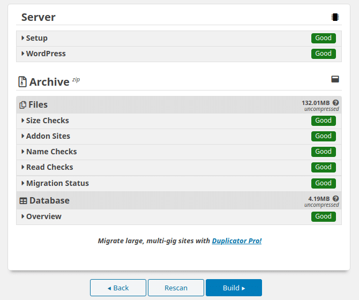This screenshot has height=300, width=359.
Task: Click the Archive zip file icon
Action: point(23,82)
